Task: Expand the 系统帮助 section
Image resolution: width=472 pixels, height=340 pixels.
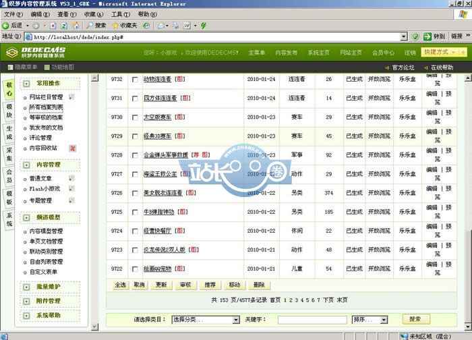Action: point(26,316)
